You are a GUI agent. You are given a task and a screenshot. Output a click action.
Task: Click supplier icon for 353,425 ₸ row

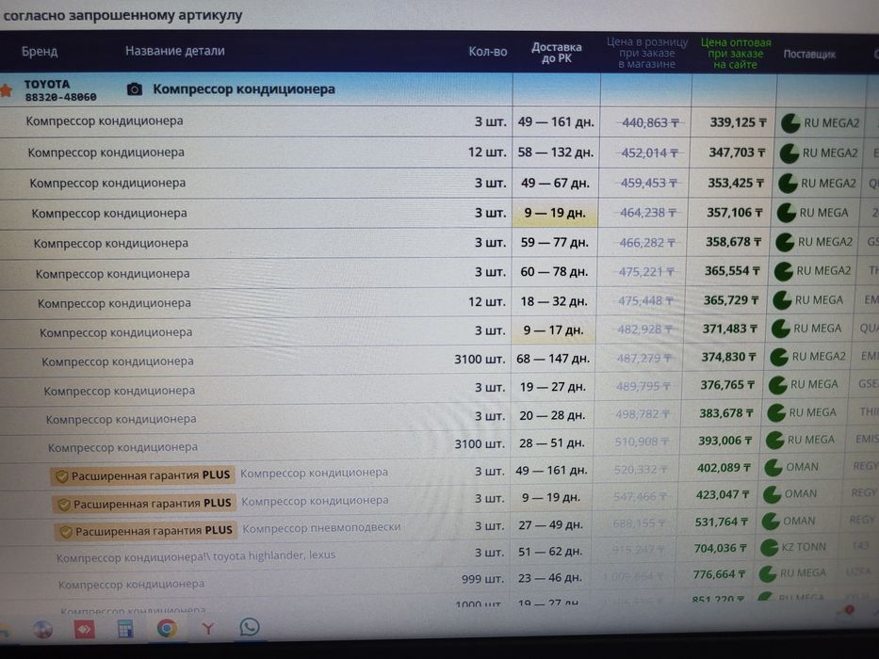click(x=788, y=184)
